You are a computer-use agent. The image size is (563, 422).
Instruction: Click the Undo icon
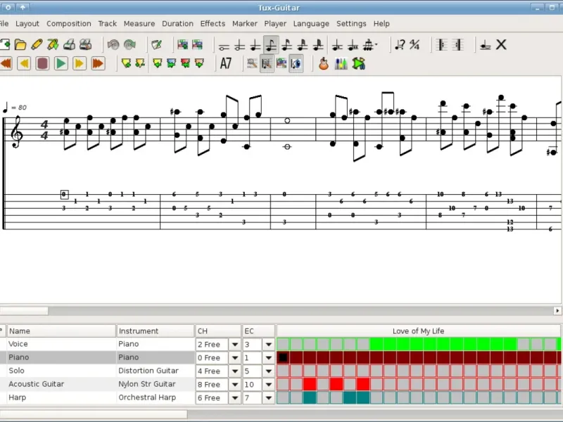pyautogui.click(x=113, y=45)
